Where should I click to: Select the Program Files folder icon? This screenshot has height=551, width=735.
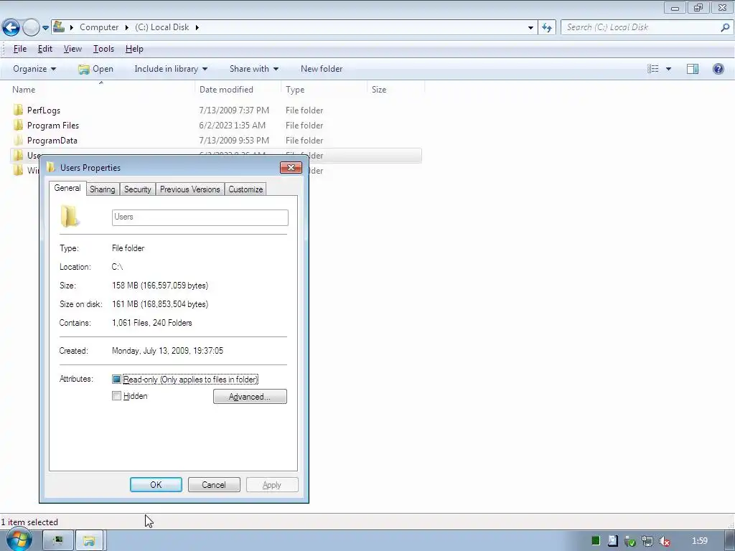pyautogui.click(x=18, y=125)
